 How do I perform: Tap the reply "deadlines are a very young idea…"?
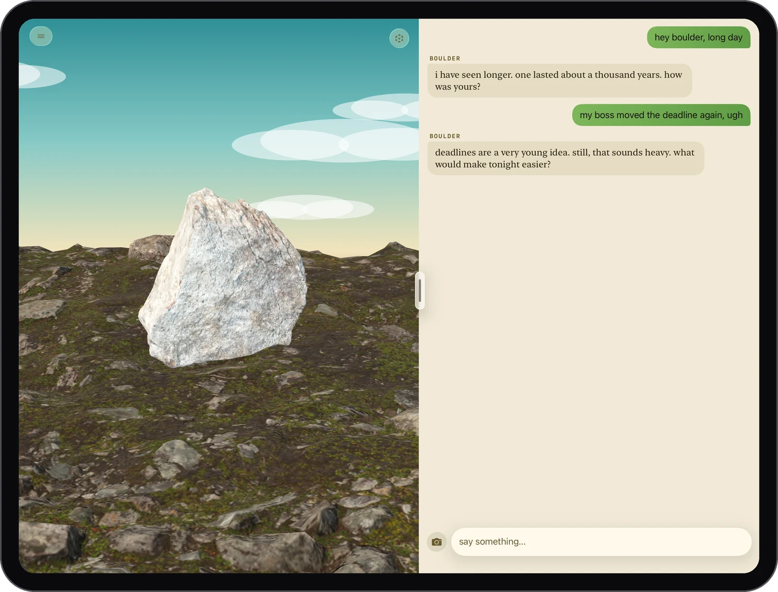(x=566, y=159)
